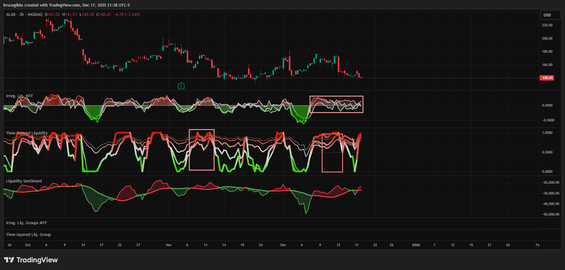Click the 3h interval in chart legend
The height and width of the screenshot is (270, 565).
tap(21, 15)
